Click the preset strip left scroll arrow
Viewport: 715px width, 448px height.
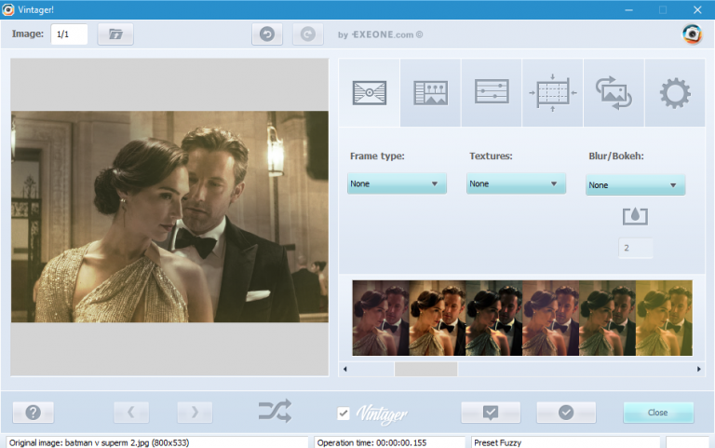tap(345, 369)
